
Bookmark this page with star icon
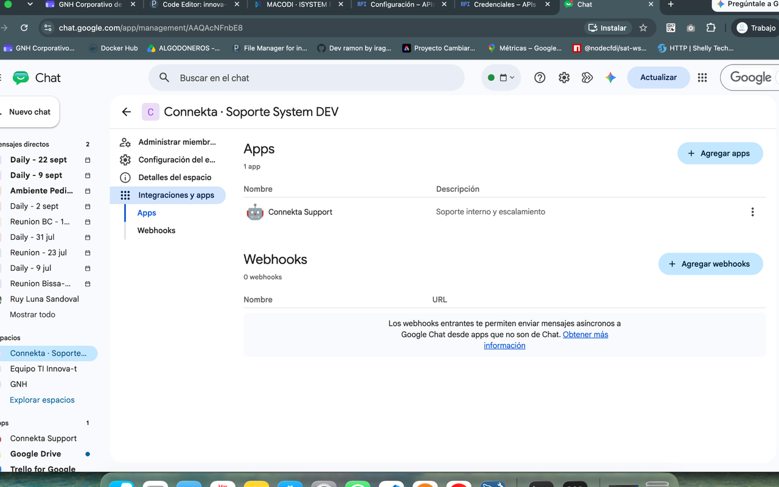click(643, 28)
